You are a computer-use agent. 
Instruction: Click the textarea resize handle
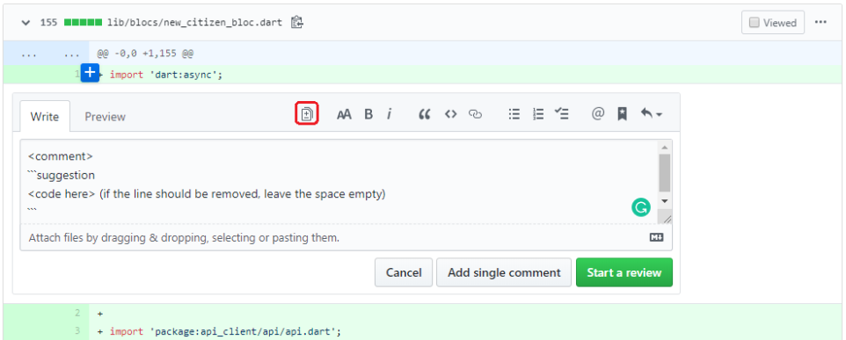[x=667, y=219]
